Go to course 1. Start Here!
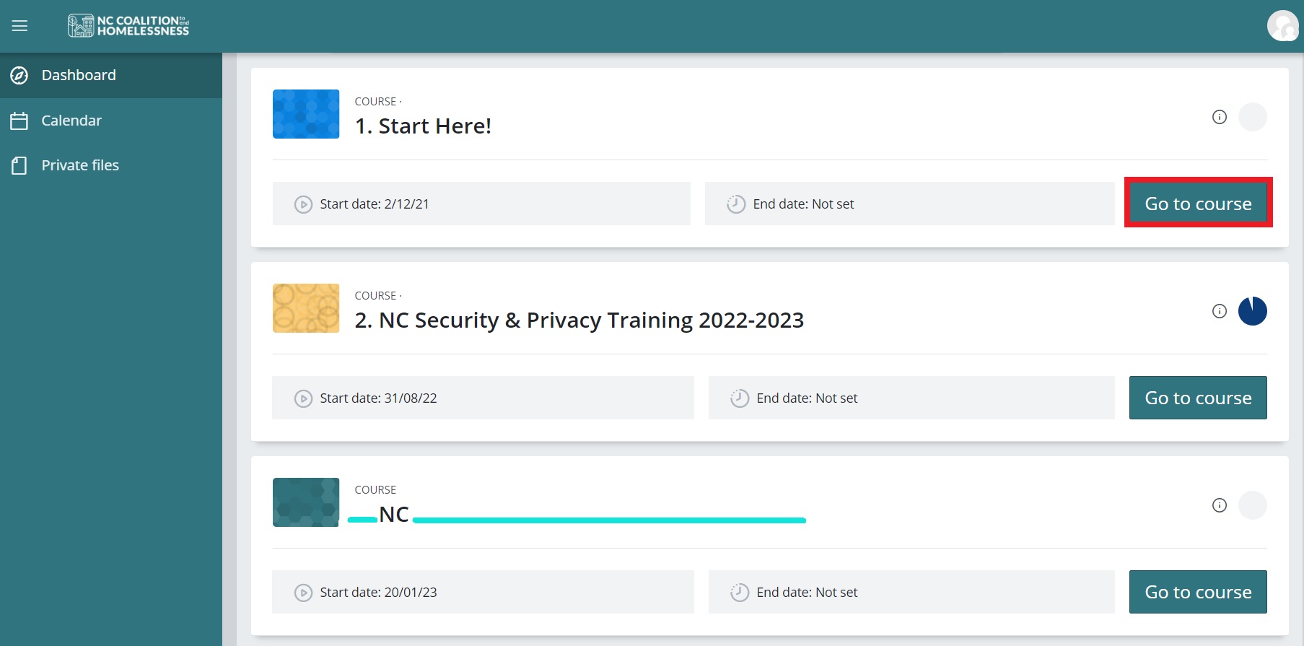The width and height of the screenshot is (1304, 646). point(1198,204)
